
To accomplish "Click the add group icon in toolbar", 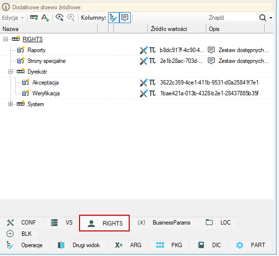I will click(x=34, y=18).
